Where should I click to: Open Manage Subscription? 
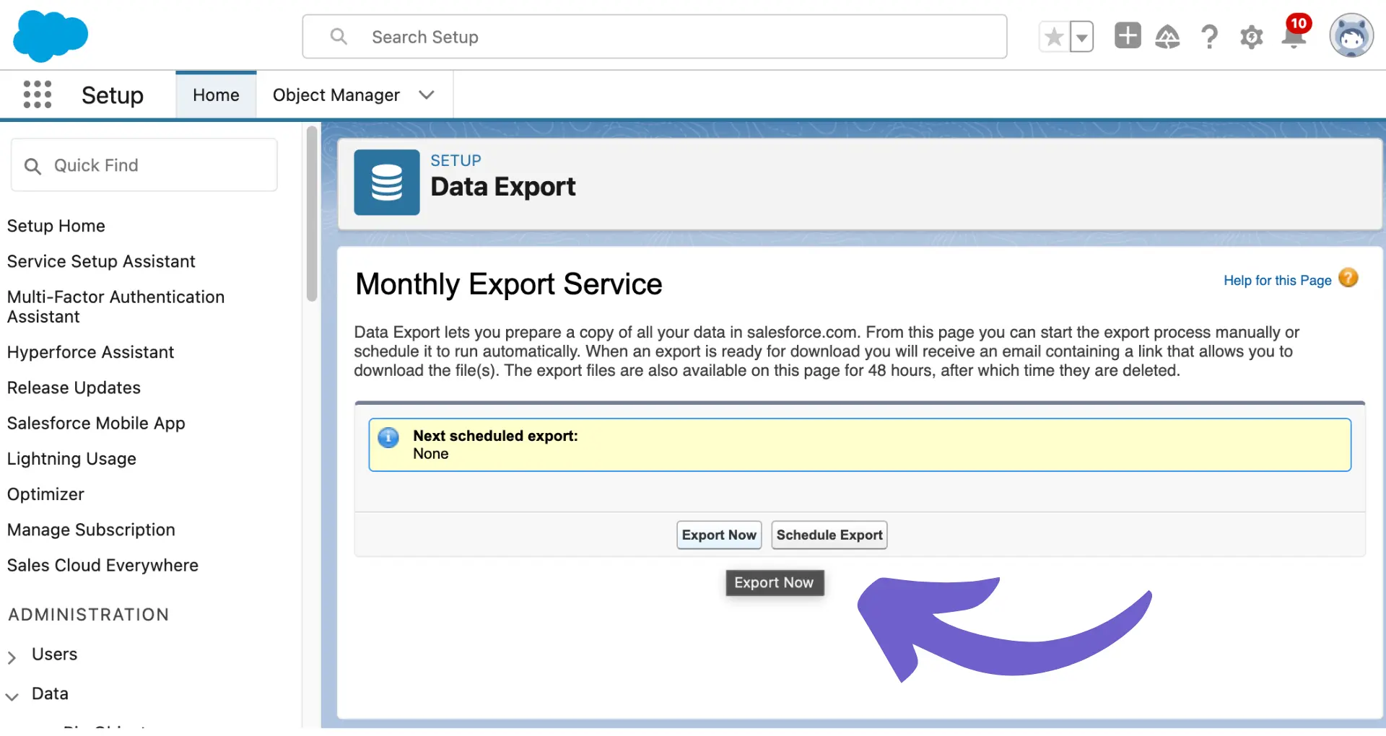point(91,530)
